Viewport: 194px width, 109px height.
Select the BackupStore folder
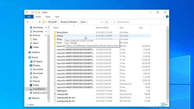(x=62, y=32)
